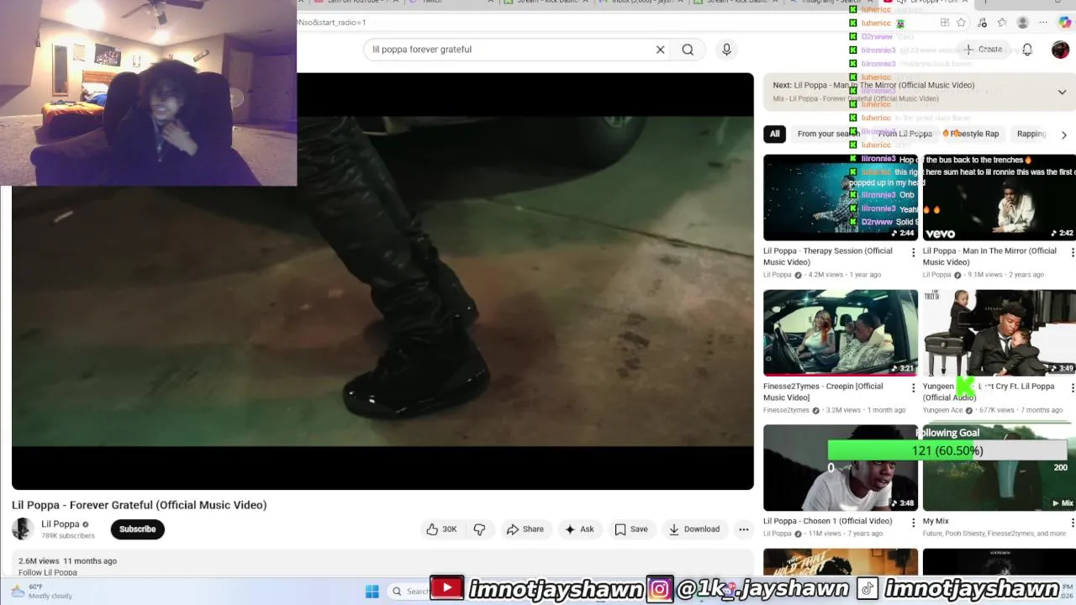Download the video
The height and width of the screenshot is (605, 1076).
click(694, 529)
